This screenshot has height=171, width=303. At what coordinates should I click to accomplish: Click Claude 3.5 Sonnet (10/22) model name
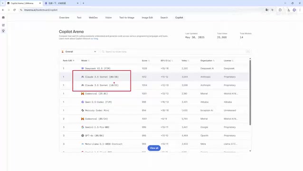point(102,85)
